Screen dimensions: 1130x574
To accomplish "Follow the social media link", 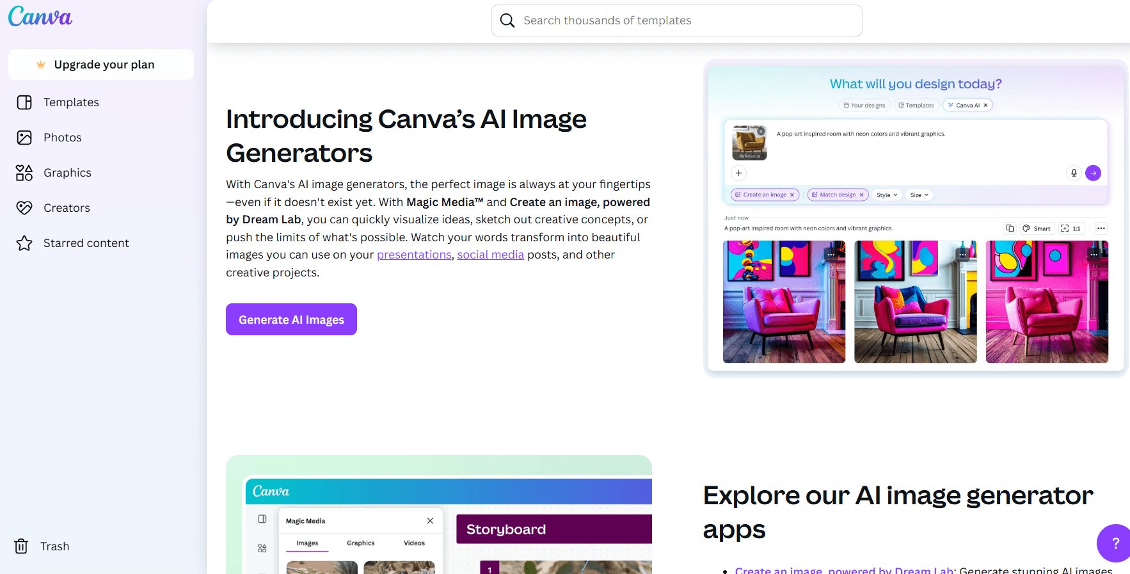I will [490, 255].
